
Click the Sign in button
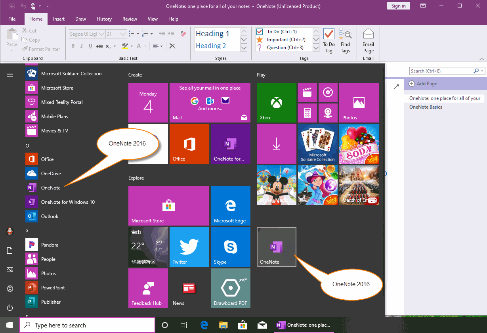coord(398,6)
